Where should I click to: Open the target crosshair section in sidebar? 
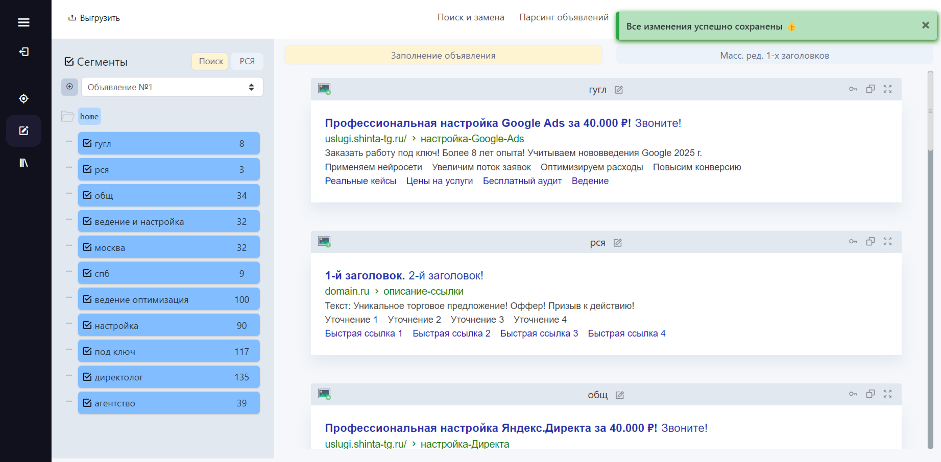tap(23, 98)
